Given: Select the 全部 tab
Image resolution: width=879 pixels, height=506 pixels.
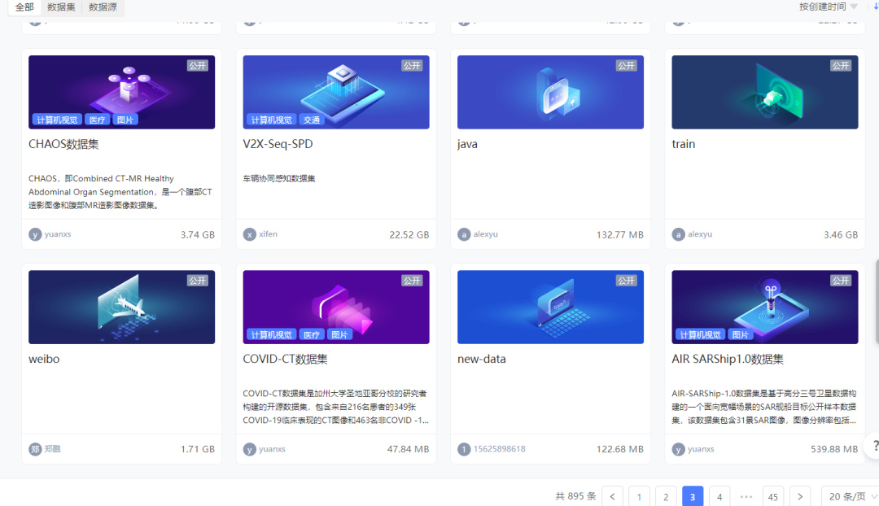Looking at the screenshot, I should click(24, 7).
